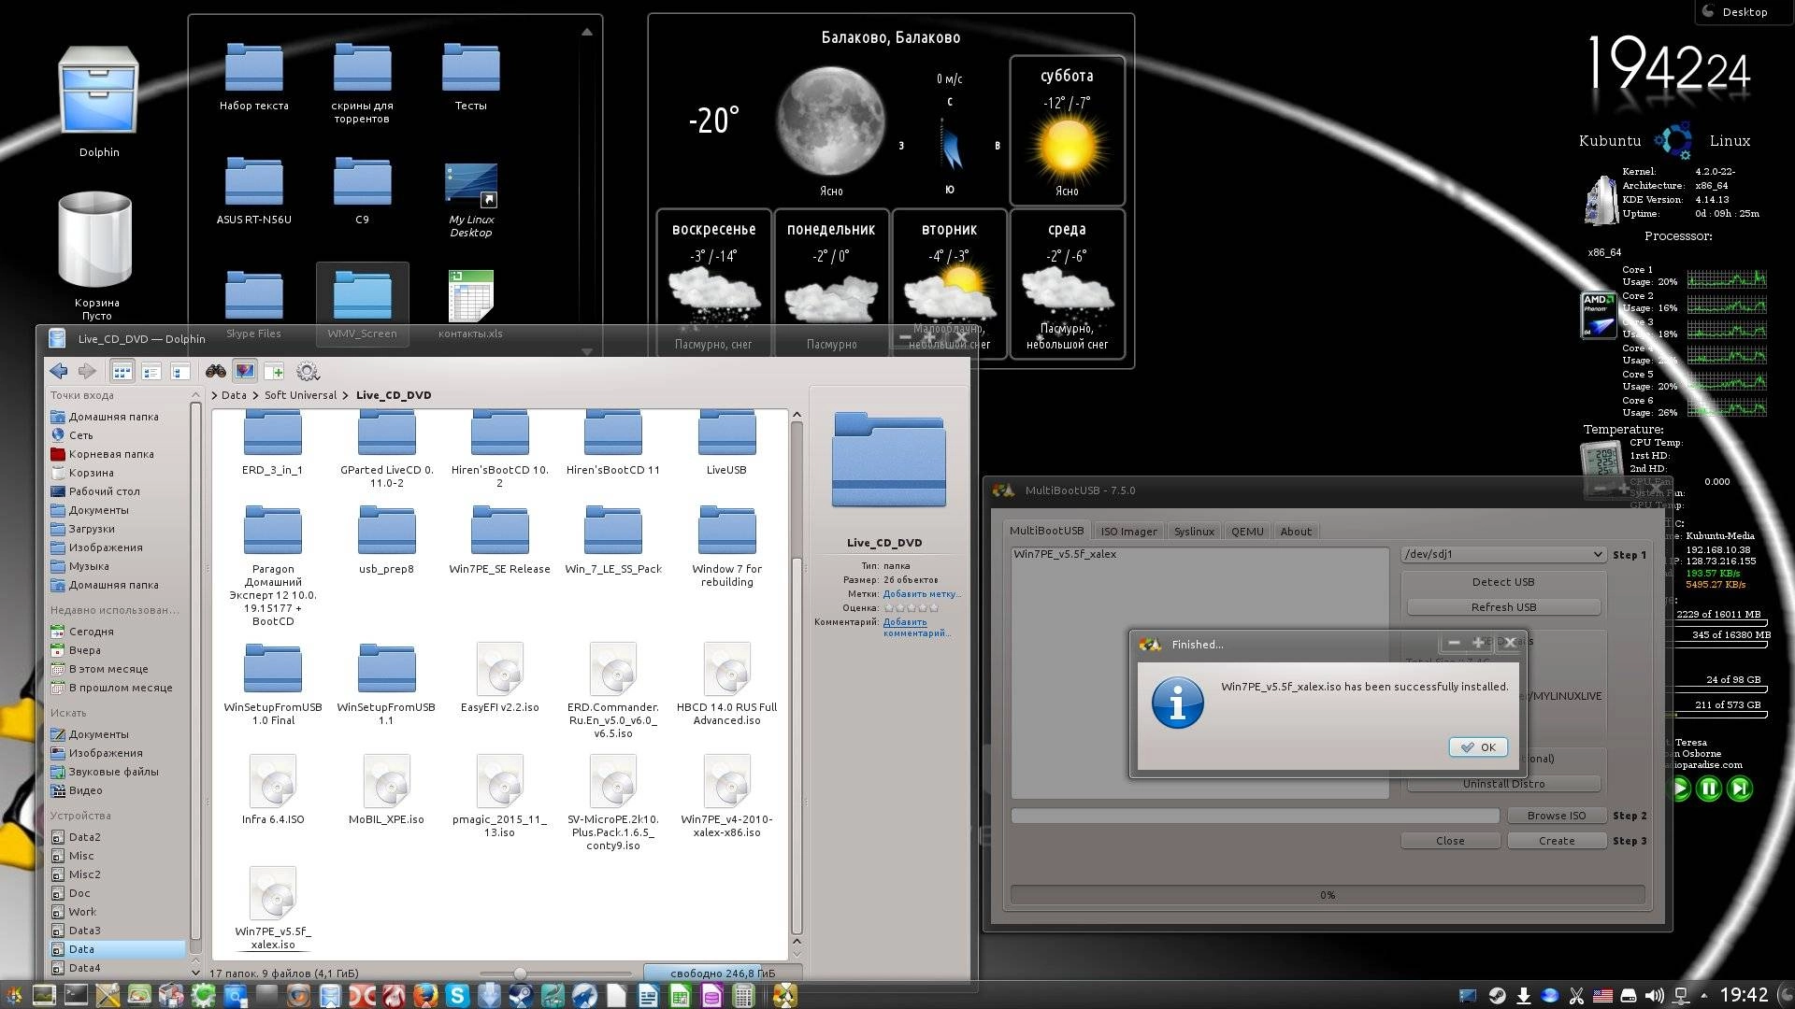The image size is (1795, 1009).
Task: Click Data in Dolphin breadcrumb path
Action: [234, 395]
